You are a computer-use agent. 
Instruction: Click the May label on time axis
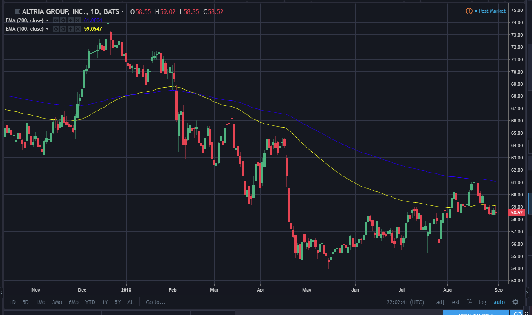307,289
